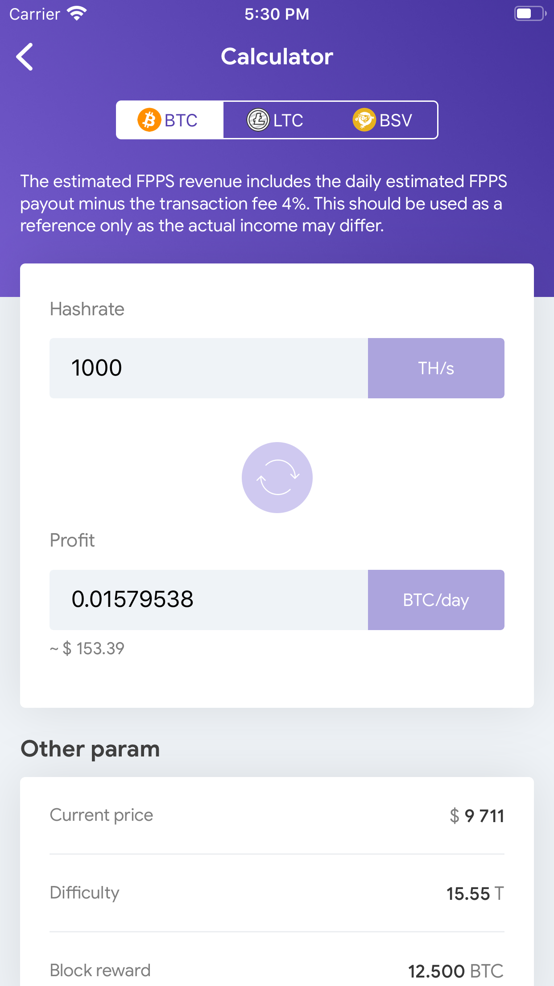Screen dimensions: 554x986
Task: Click the estimated dollar value $153.39
Action: click(x=87, y=648)
